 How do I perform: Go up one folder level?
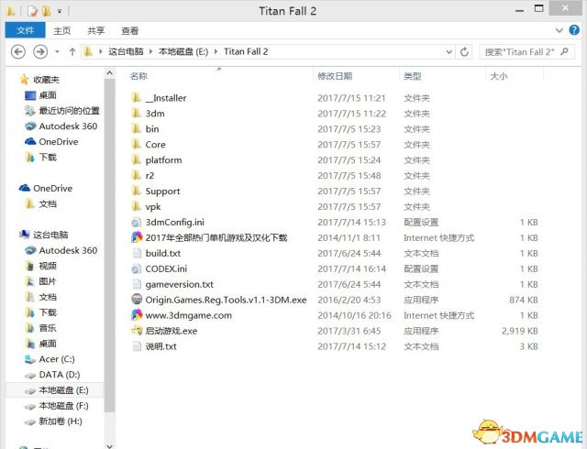click(72, 52)
